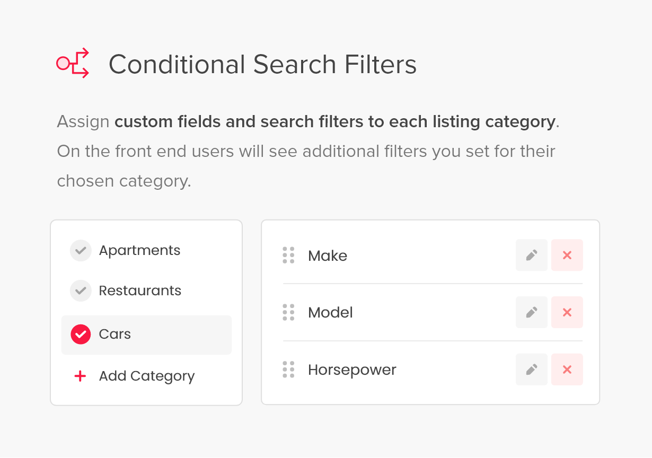Remove the Make filter using its red X
The image size is (652, 458).
[x=567, y=255]
